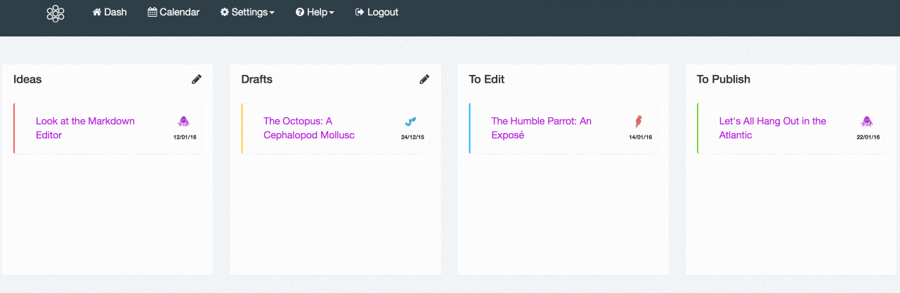Screen dimensions: 900x293
Task: Click the To Publish column heading
Action: (724, 79)
